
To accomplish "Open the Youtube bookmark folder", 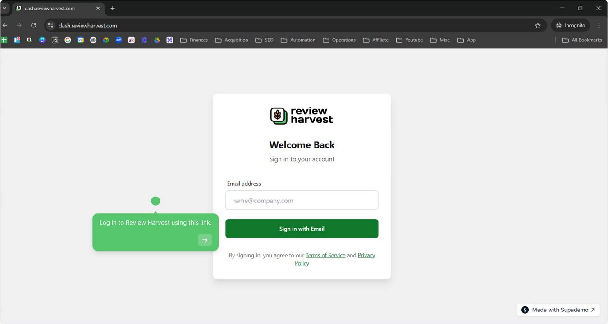I will pyautogui.click(x=409, y=40).
